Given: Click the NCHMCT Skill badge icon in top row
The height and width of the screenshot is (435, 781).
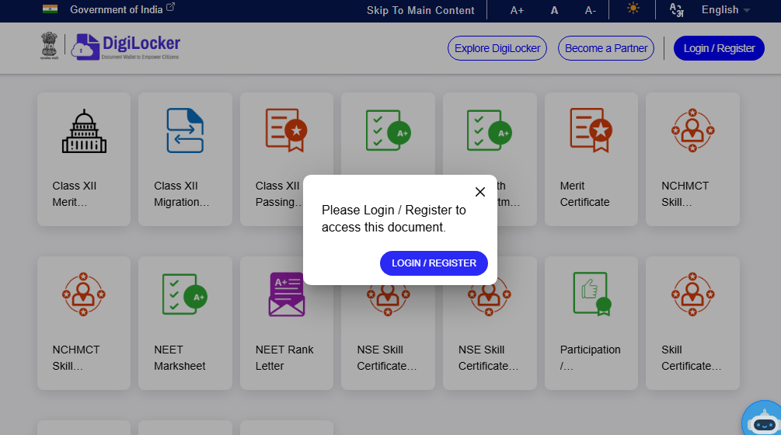Looking at the screenshot, I should click(x=692, y=130).
